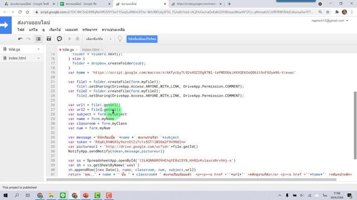
Task: Open the LINE app on the taskbar
Action: tap(63, 195)
